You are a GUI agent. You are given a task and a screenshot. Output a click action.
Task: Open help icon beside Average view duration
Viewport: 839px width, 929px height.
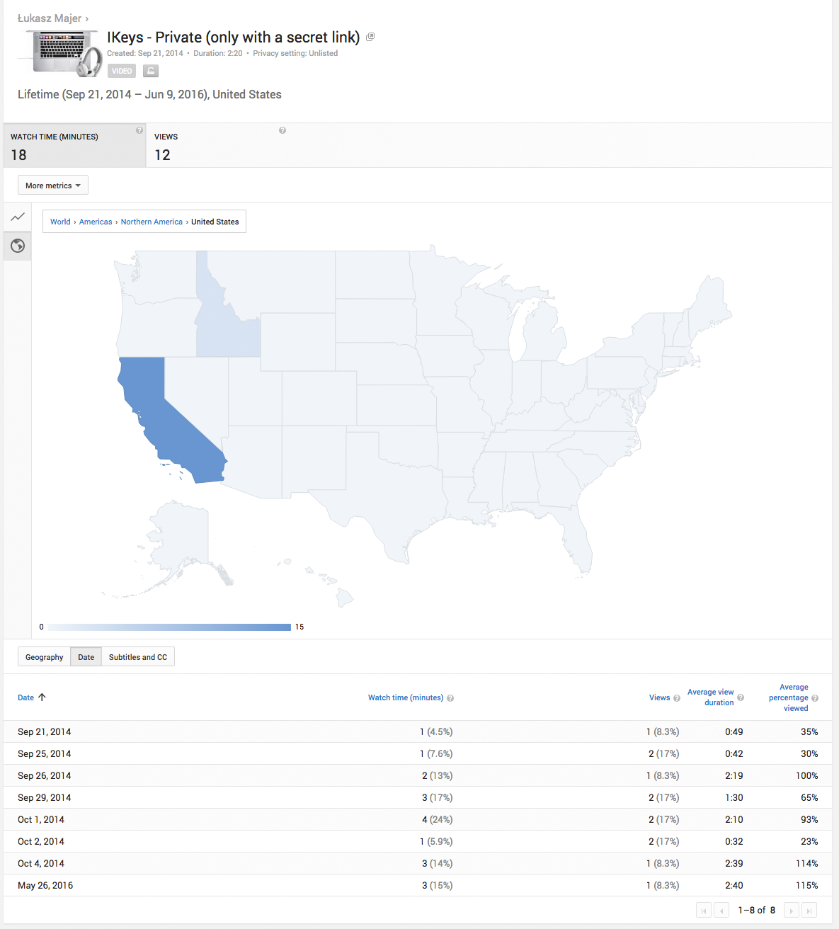point(741,697)
